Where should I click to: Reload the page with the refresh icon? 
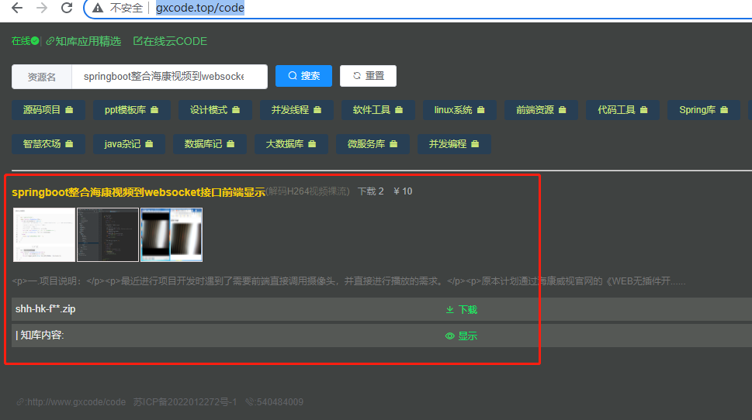[67, 8]
